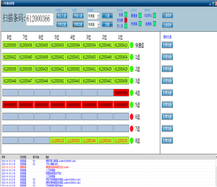This screenshot has height=187, width=217.
Task: Click the manual mode 入道 button
Action: (107, 16)
